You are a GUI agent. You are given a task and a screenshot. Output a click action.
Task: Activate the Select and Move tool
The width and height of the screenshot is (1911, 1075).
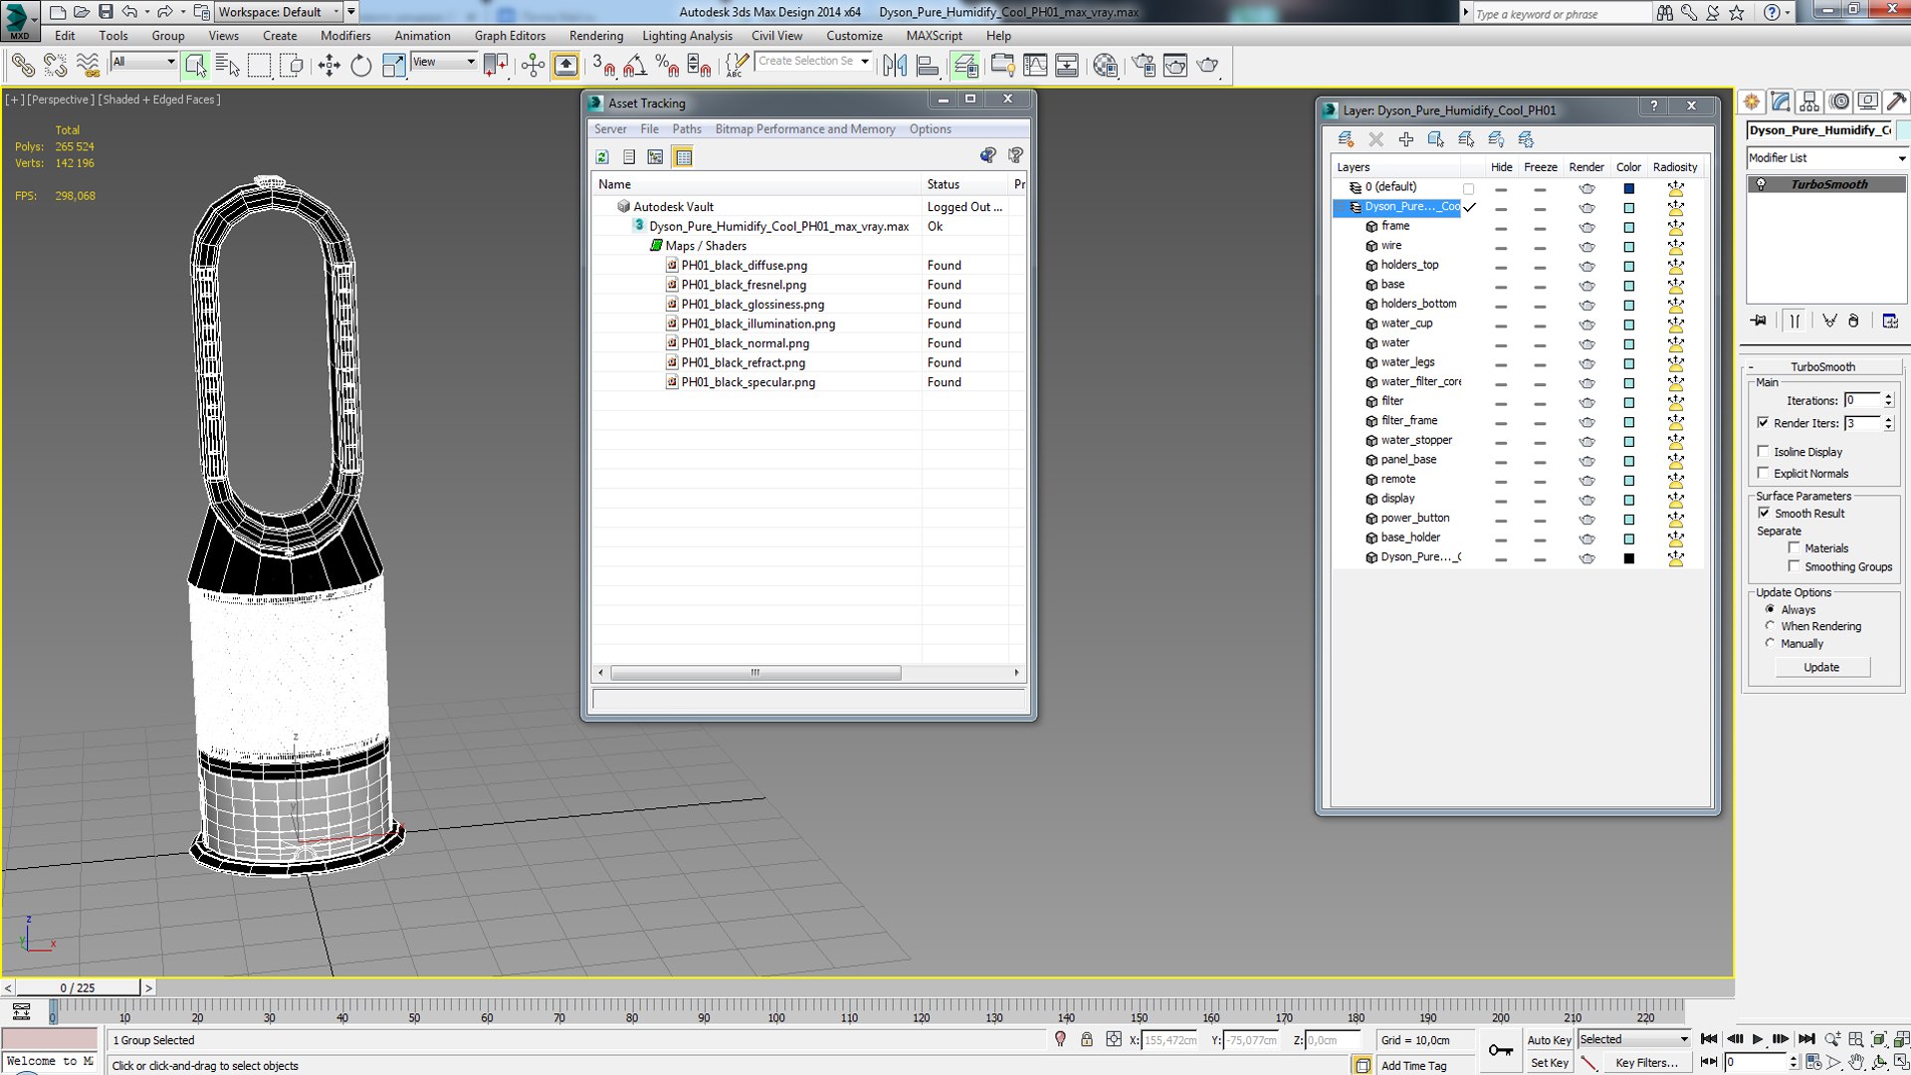tap(328, 66)
